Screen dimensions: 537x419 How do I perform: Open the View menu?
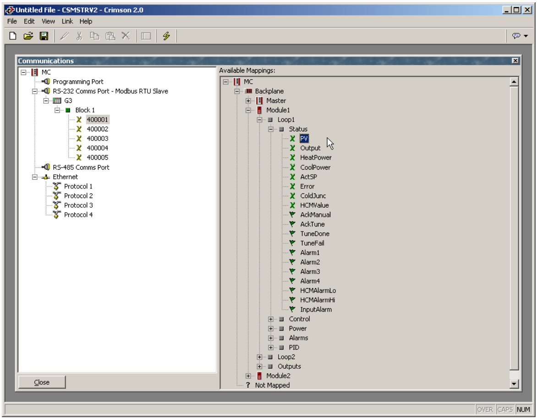48,21
